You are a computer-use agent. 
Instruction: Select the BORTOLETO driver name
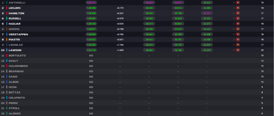point(17,56)
